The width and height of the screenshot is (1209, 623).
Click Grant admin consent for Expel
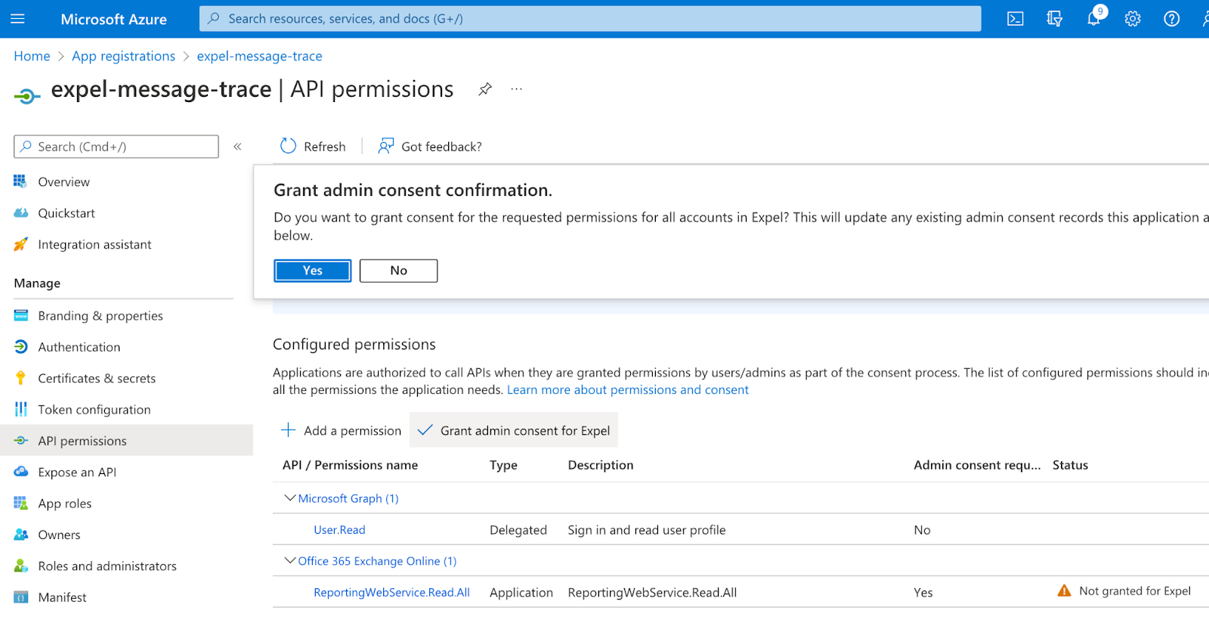coord(514,430)
